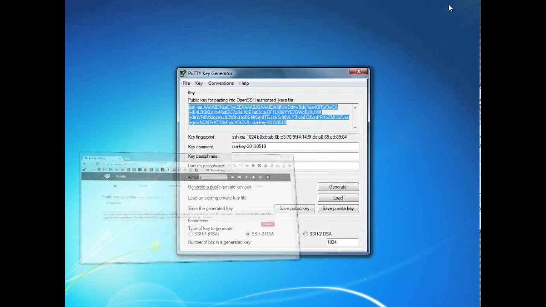Click the 'Load an existing private key file' text
Image resolution: width=546 pixels, height=307 pixels.
pyautogui.click(x=217, y=198)
